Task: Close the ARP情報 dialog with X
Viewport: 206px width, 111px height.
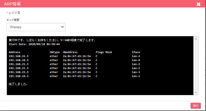Action: tap(198, 4)
